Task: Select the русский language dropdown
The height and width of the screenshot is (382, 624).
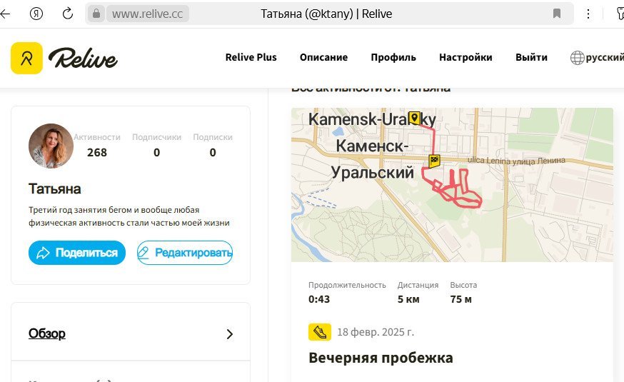Action: [x=604, y=58]
